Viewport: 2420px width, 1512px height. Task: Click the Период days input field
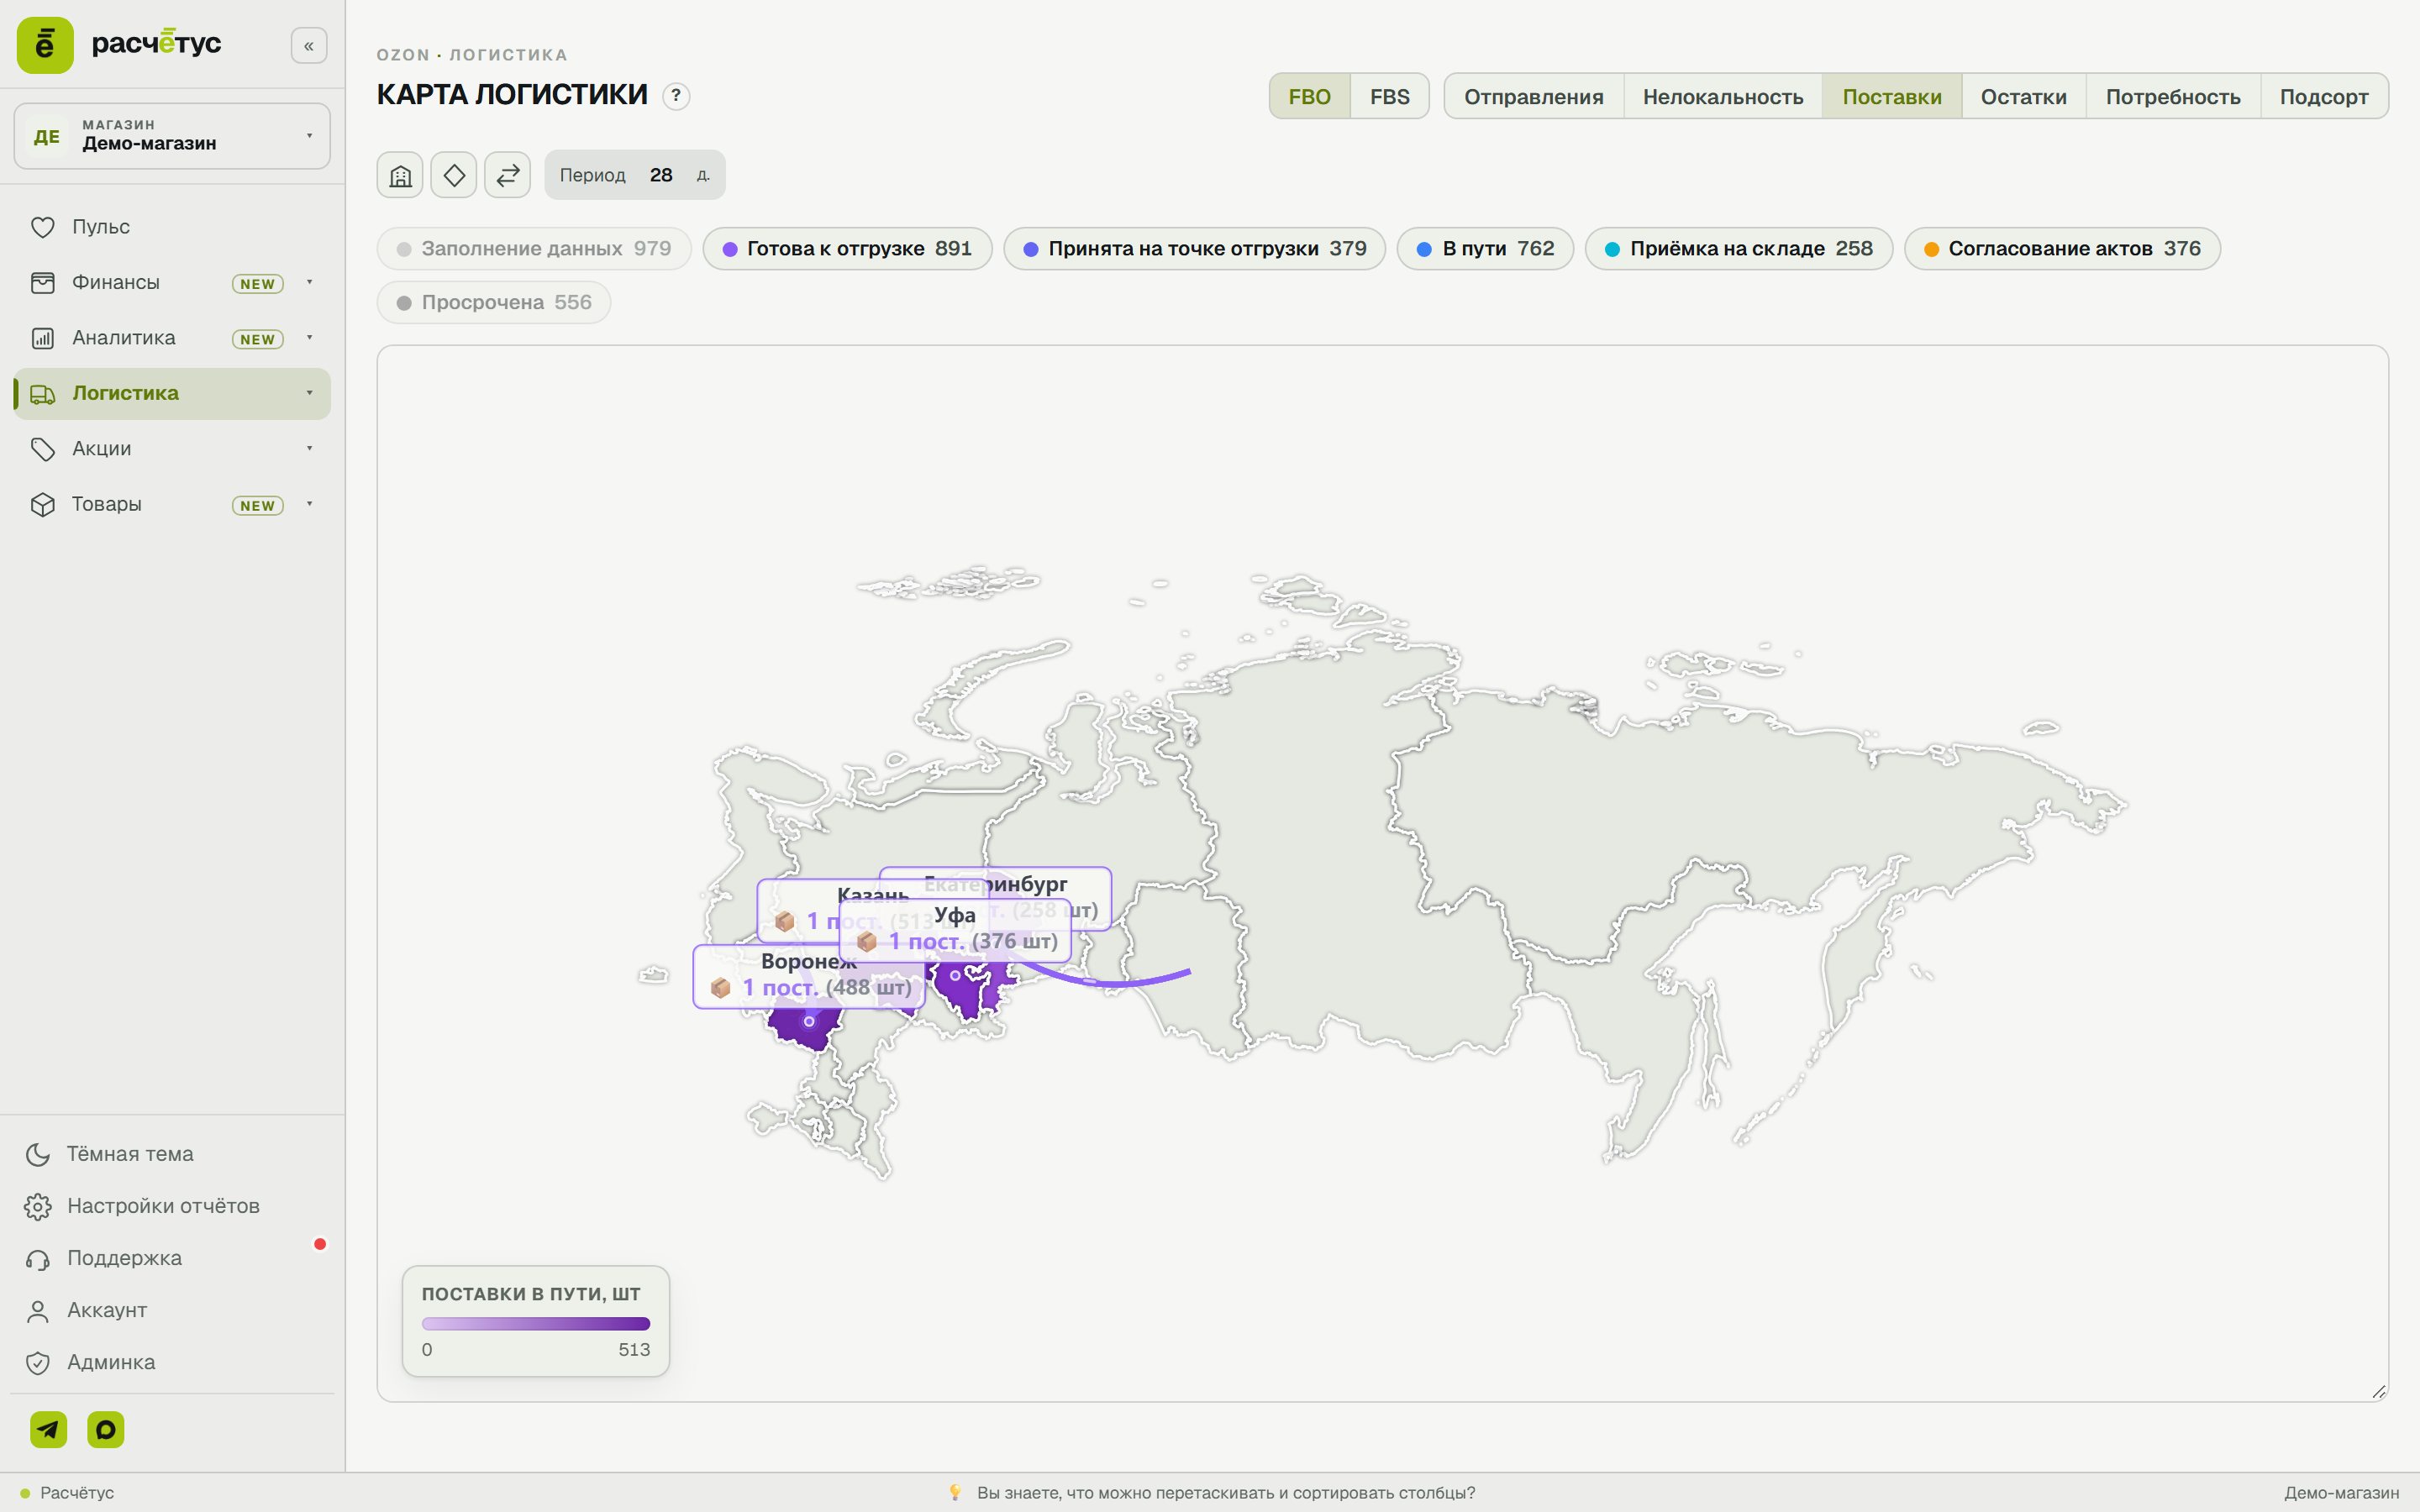662,175
